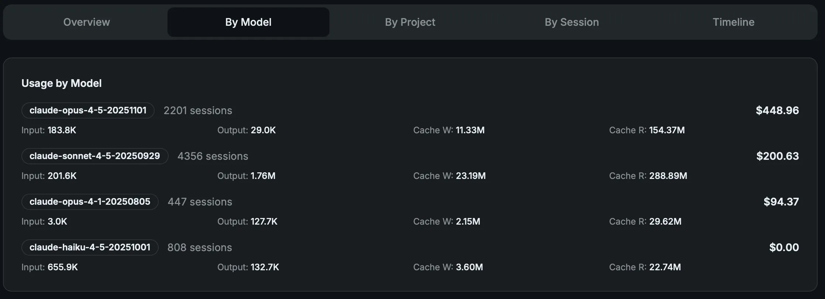Open the By Project tab
825x299 pixels.
tap(410, 22)
